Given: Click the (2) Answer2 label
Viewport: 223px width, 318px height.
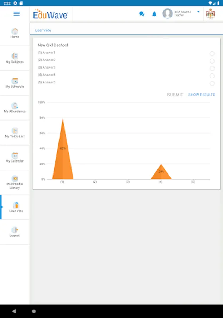Looking at the screenshot, I should click(x=47, y=60).
